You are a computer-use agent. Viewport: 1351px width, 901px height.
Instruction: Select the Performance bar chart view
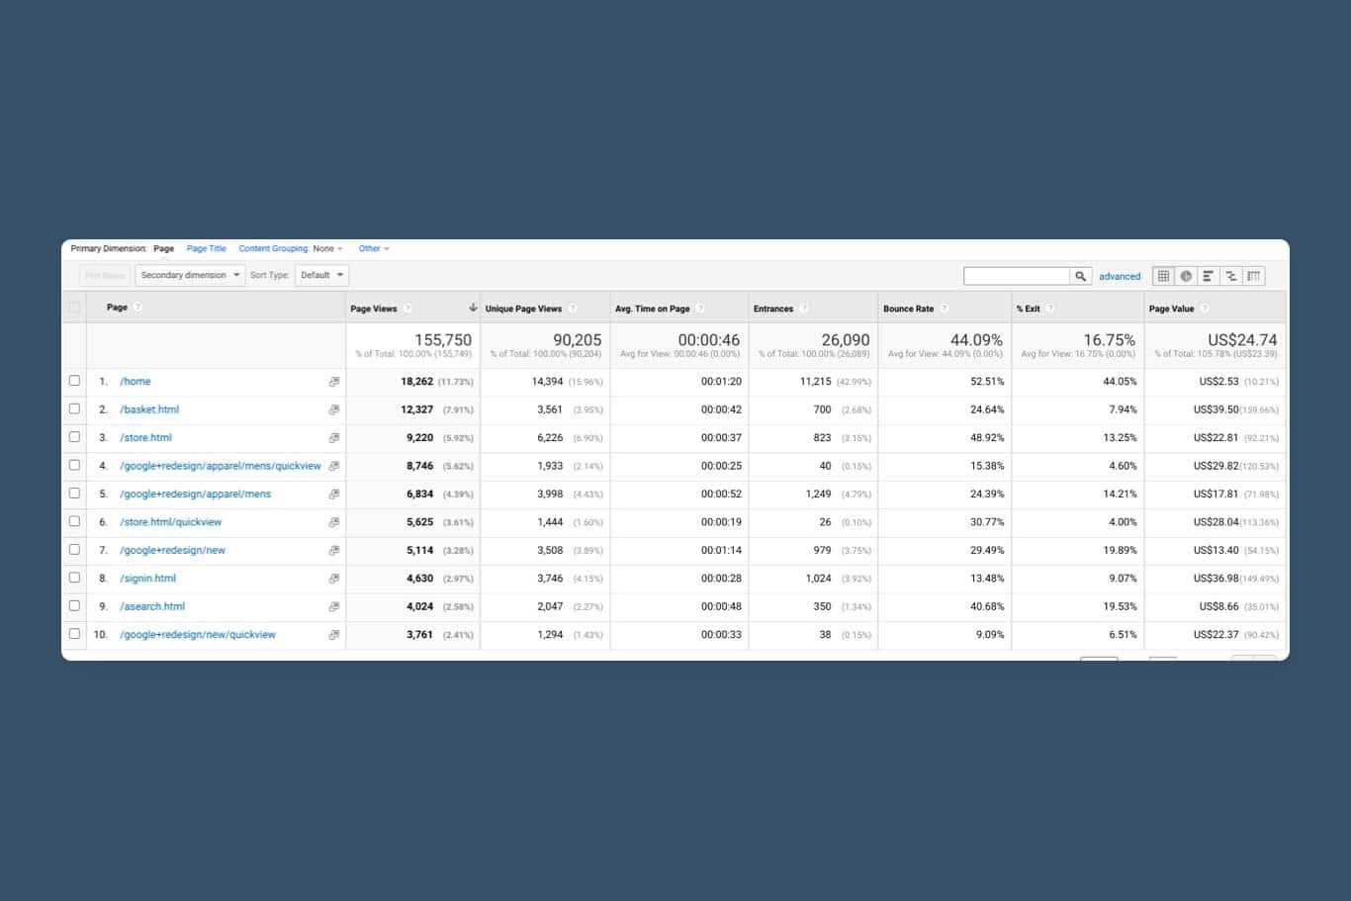(1209, 276)
